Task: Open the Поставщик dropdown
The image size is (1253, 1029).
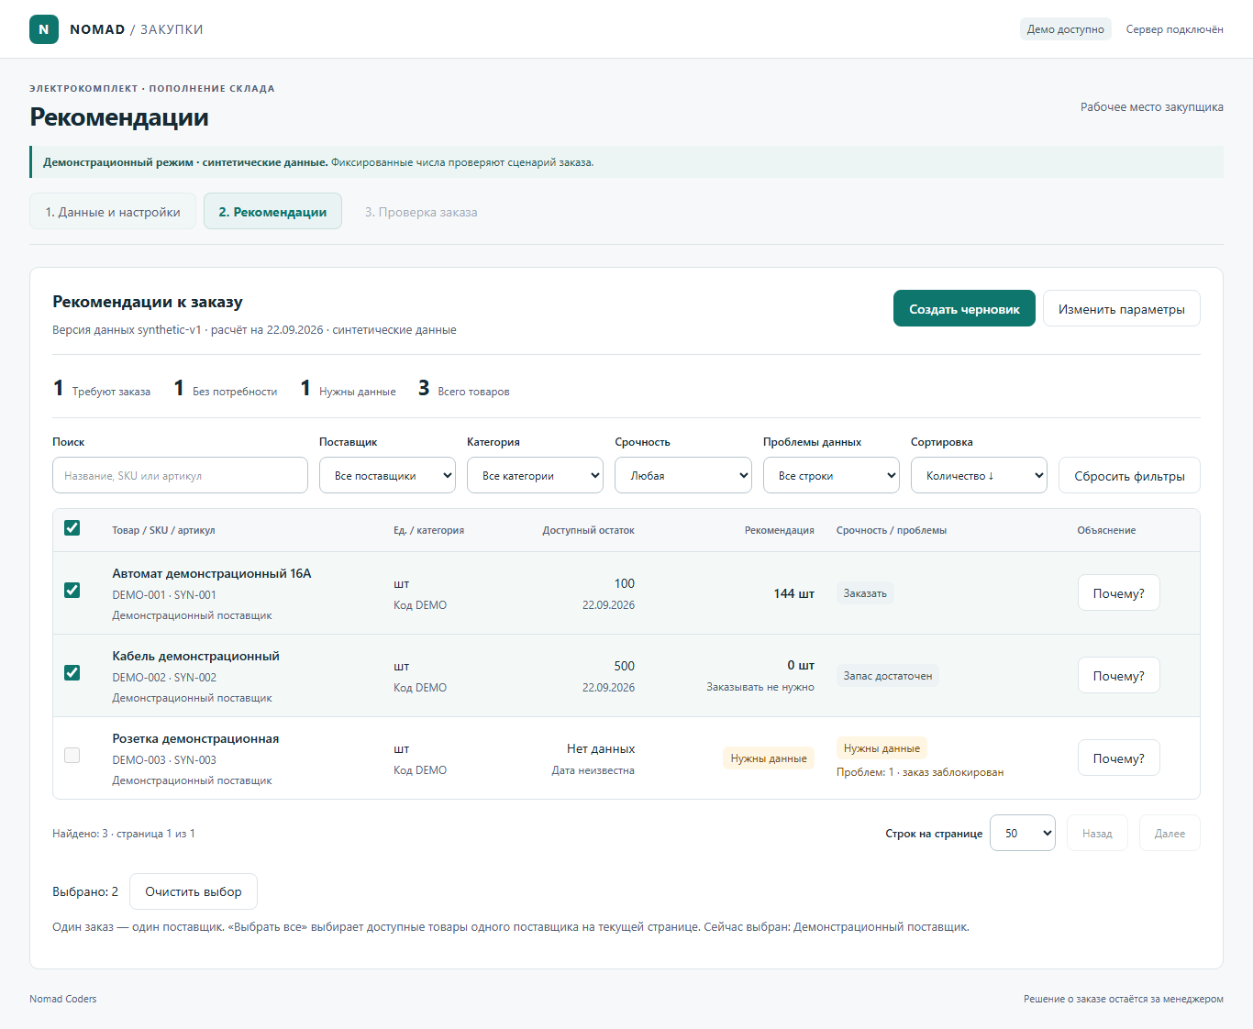Action: (x=387, y=475)
